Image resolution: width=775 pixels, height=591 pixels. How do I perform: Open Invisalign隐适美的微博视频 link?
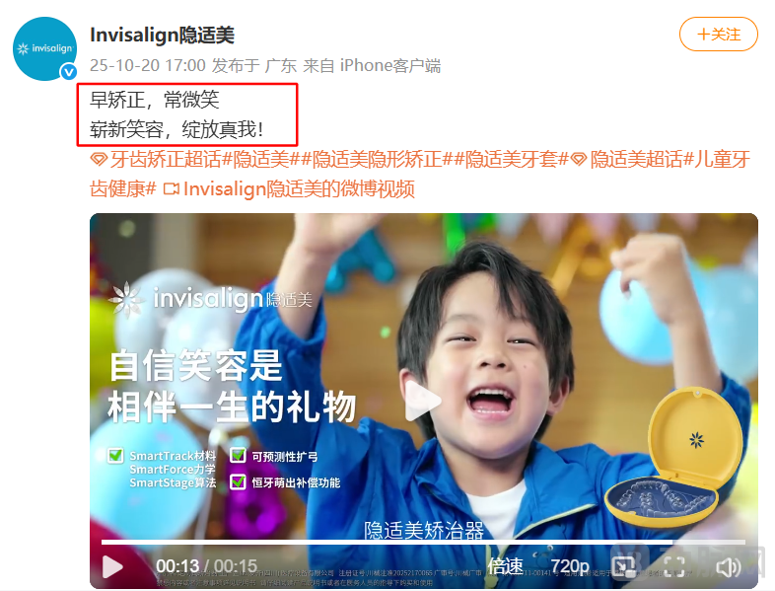[x=290, y=188]
